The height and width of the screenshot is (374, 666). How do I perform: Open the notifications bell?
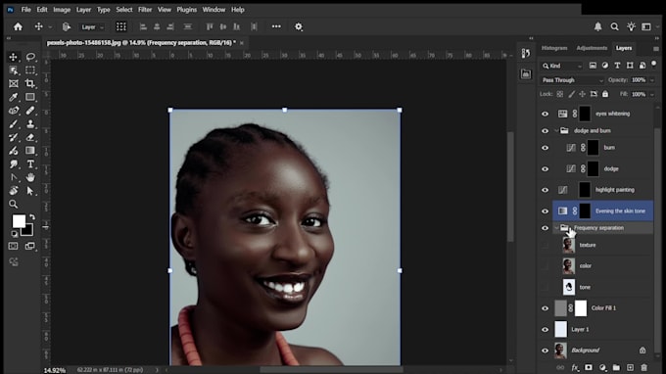(597, 26)
